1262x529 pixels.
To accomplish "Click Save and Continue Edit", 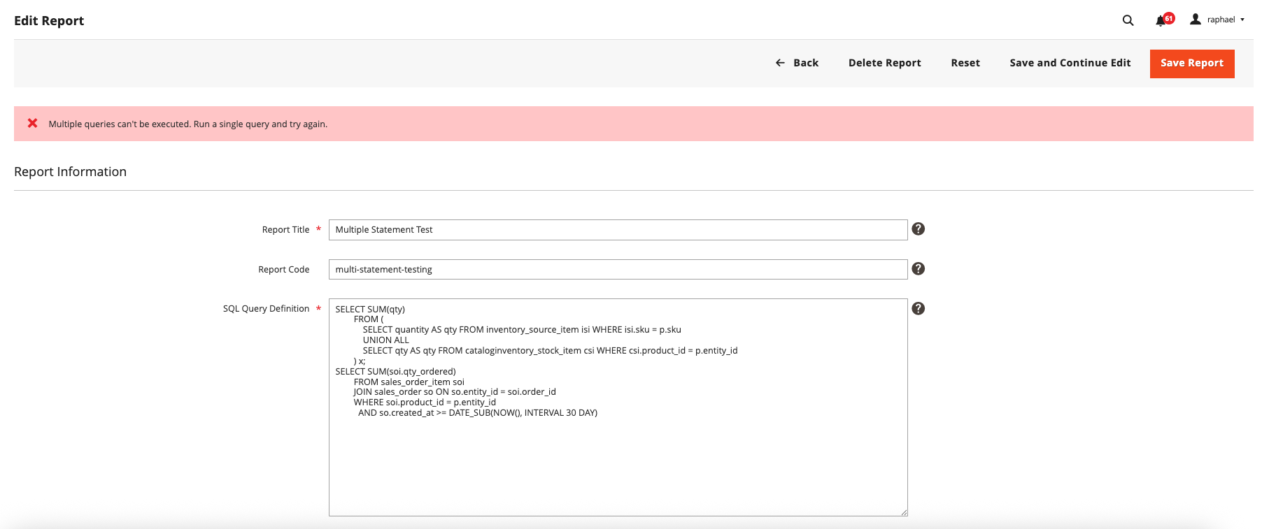I will click(1070, 63).
